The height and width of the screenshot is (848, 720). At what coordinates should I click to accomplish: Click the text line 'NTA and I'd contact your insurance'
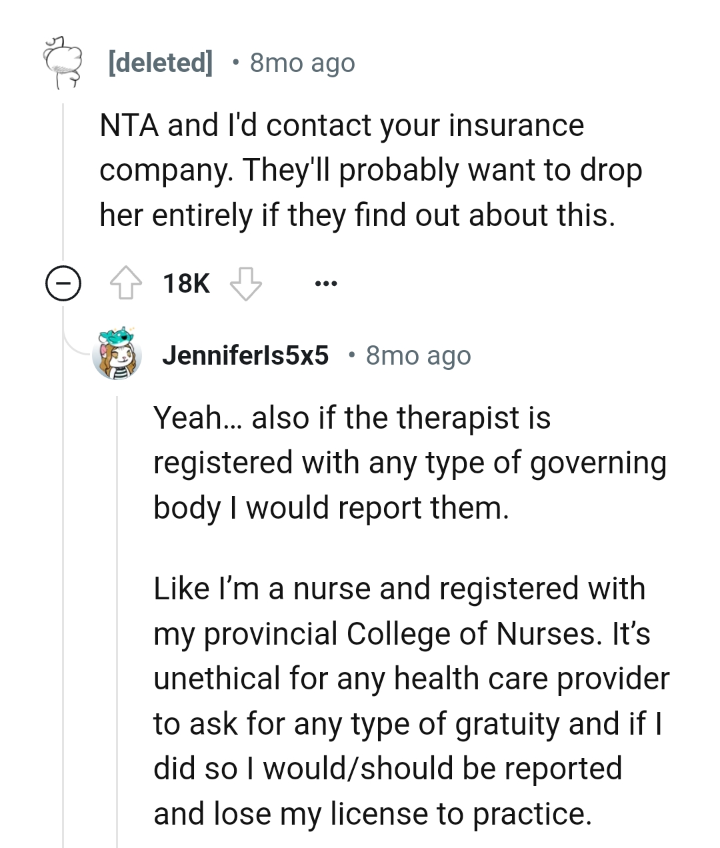(341, 125)
